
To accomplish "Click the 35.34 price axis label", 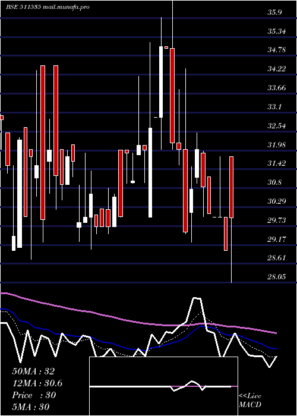I will coord(277,31).
